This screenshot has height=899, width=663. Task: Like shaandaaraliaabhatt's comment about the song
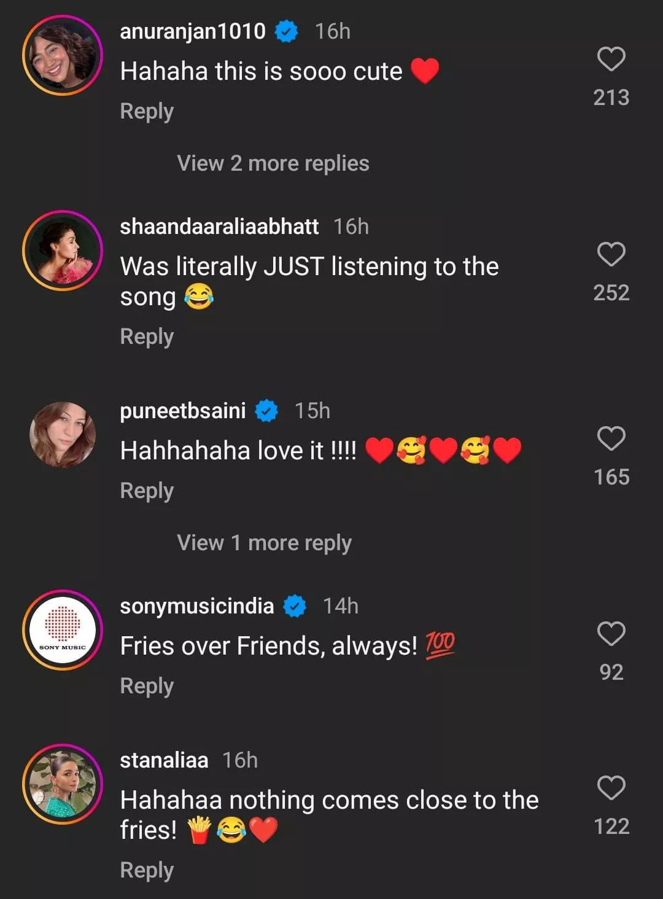tap(611, 254)
